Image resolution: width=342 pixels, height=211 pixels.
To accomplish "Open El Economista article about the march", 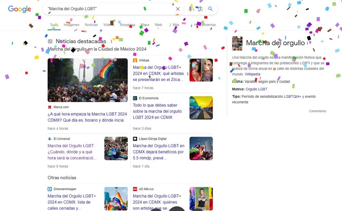I will click(x=157, y=111).
